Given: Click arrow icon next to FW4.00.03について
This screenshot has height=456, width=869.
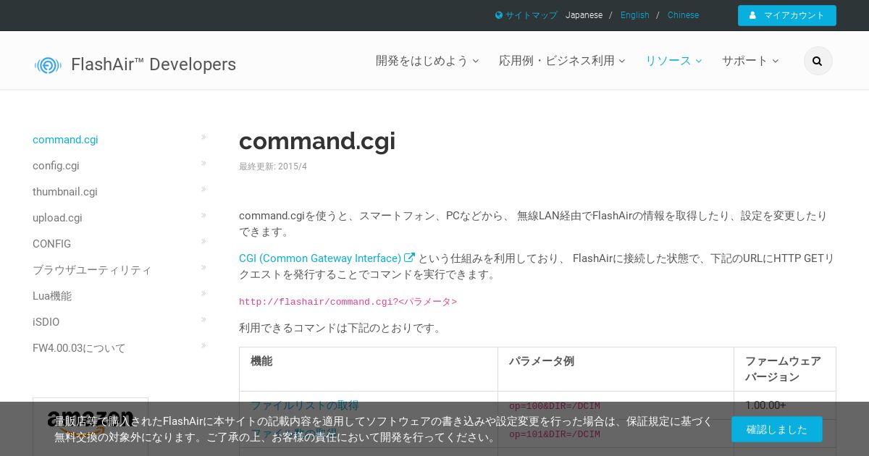Looking at the screenshot, I should 203,346.
